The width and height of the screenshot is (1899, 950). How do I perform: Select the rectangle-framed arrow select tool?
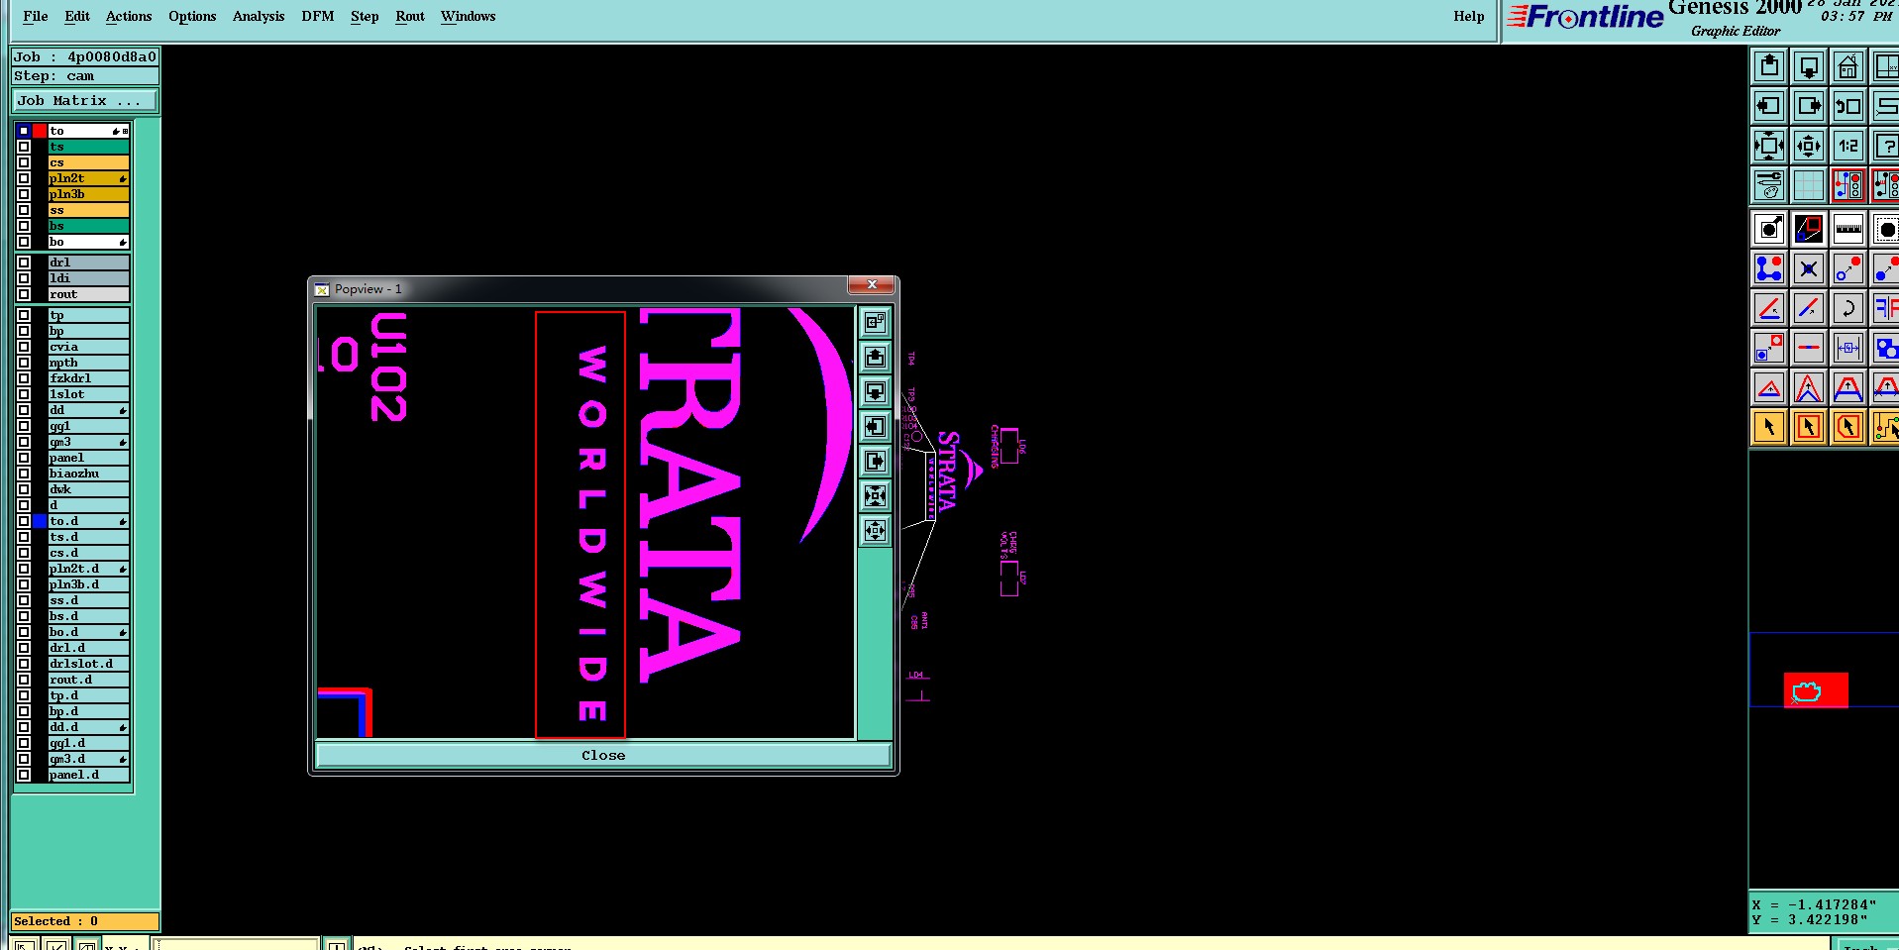(x=1809, y=427)
